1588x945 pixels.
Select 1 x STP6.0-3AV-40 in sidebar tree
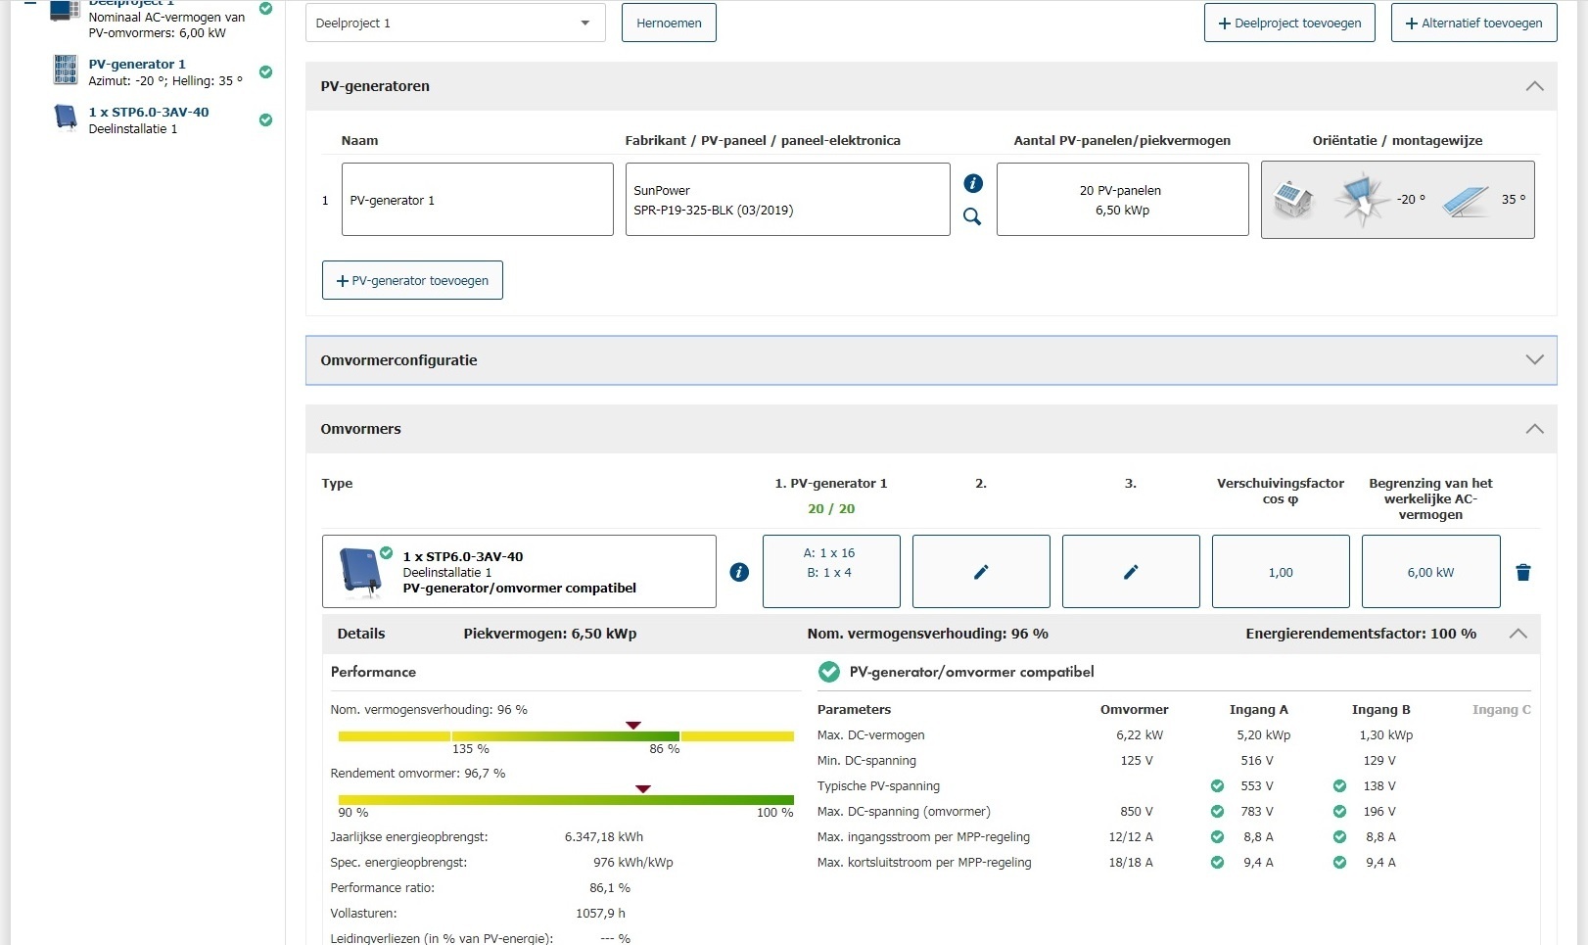[148, 113]
